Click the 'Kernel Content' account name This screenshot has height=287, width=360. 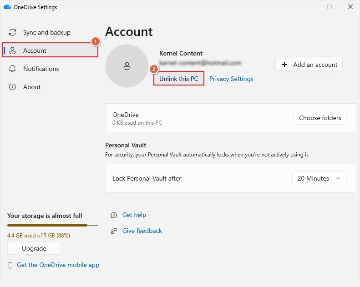[x=181, y=53]
